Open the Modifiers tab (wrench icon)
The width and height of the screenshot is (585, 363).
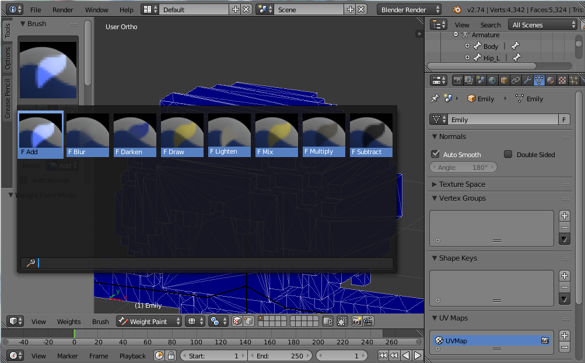click(527, 80)
